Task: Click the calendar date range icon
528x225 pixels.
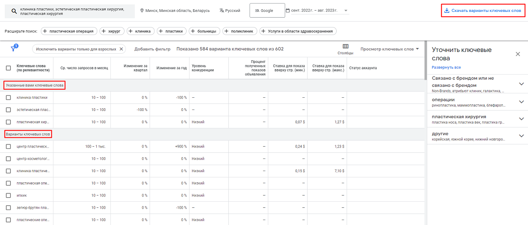Action: pyautogui.click(x=288, y=11)
